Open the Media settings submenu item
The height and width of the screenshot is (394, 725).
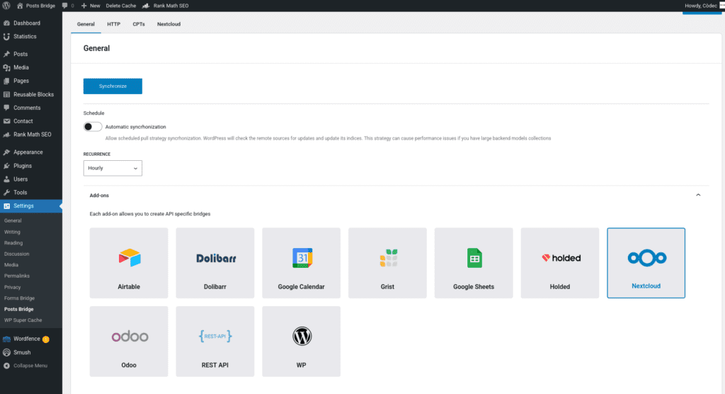pos(11,265)
